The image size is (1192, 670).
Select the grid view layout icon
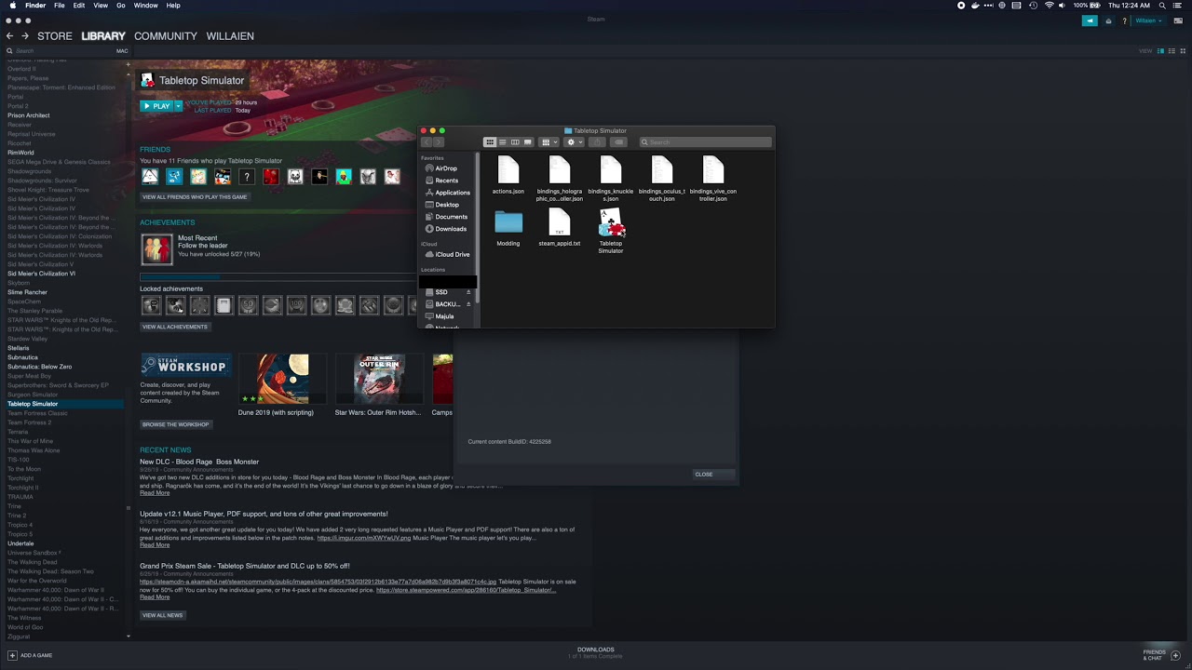(1183, 50)
